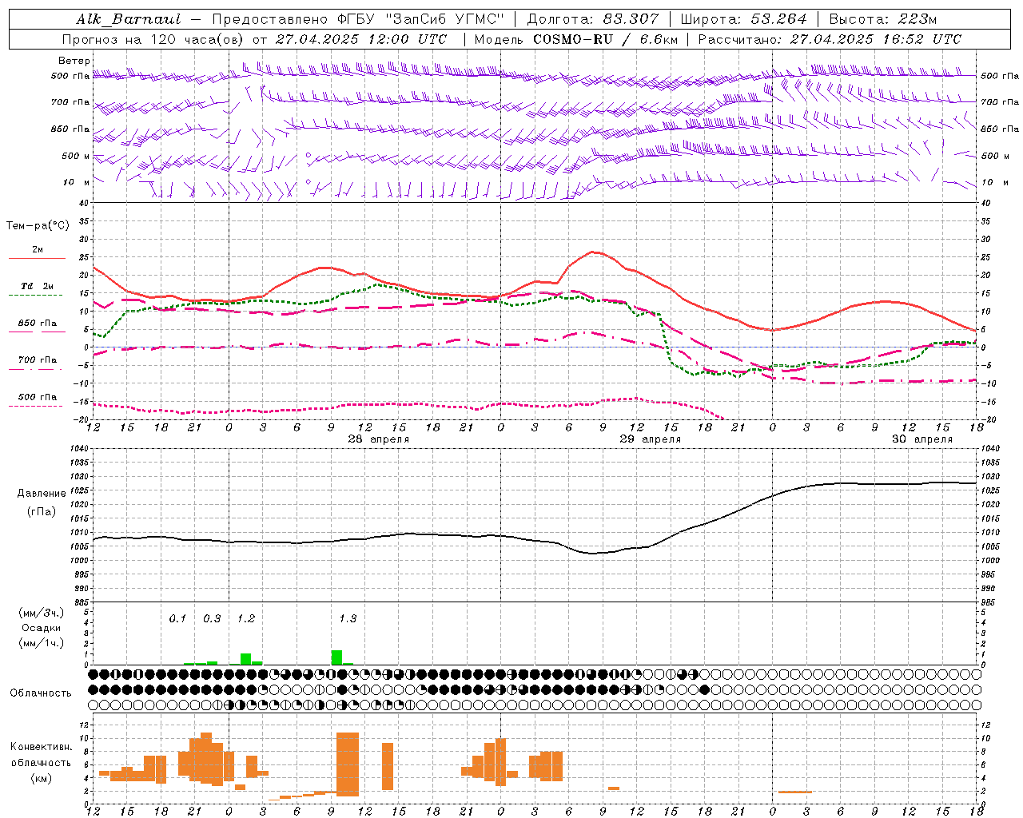Viewport: 1023px width, 818px height.
Task: Click the tallest orange convective bar near hour 9
Action: point(348,764)
